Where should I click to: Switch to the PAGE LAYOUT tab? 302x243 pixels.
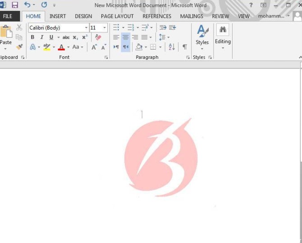117,16
